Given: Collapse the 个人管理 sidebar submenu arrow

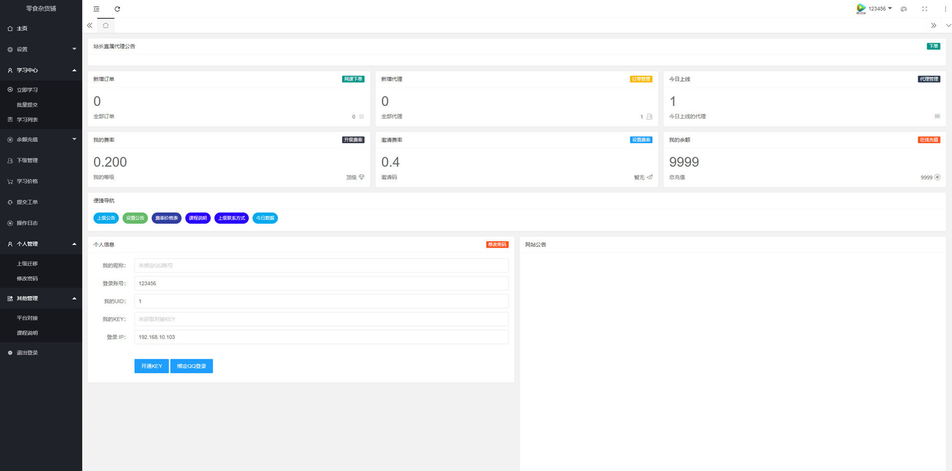Looking at the screenshot, I should tap(74, 244).
